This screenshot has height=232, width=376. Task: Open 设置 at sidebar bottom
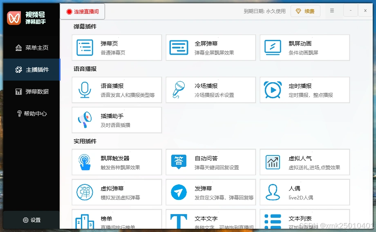coord(31,220)
